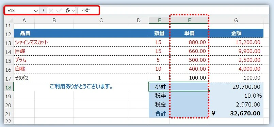Click unit price 400.00
274x127 pixels.
[x=189, y=69]
